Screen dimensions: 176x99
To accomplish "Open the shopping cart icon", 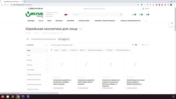I will 146,15.
